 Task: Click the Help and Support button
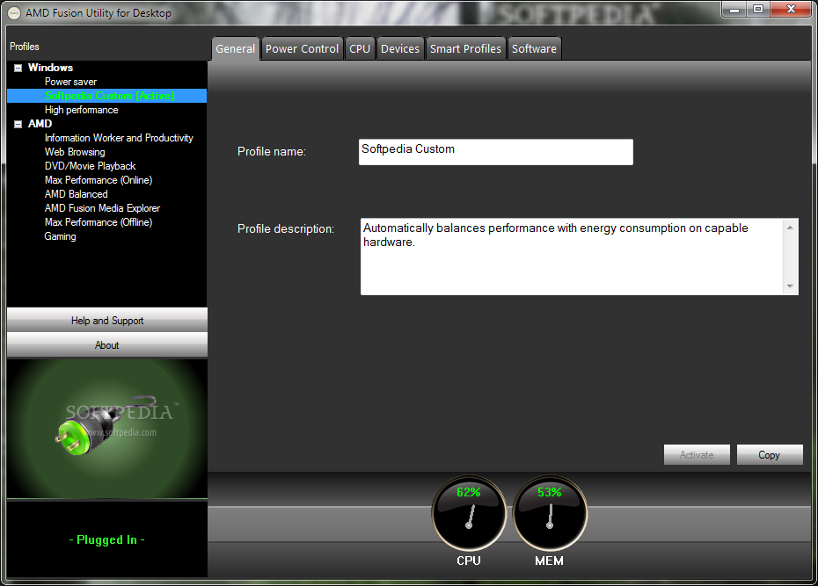click(107, 321)
